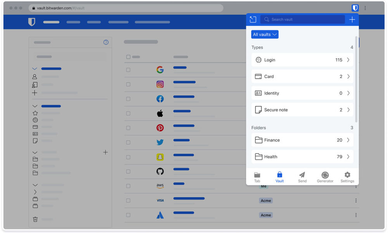Switch to the Generator tab
Image resolution: width=388 pixels, height=233 pixels.
click(325, 177)
